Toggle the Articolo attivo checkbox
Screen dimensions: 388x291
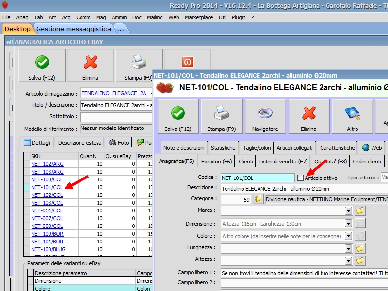[301, 178]
